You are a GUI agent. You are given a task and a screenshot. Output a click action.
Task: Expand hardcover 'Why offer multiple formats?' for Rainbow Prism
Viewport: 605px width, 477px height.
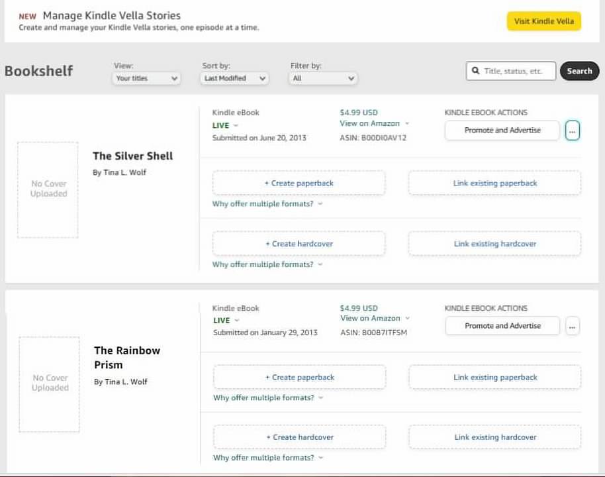click(268, 458)
